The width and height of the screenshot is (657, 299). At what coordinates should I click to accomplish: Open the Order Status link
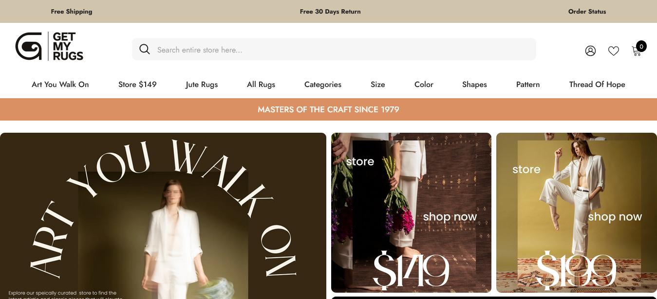tap(587, 11)
